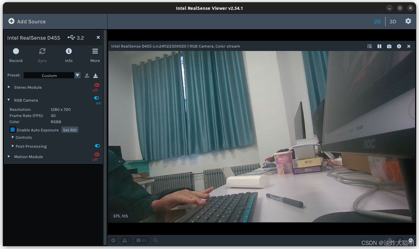Expand the Controls section
419x249 pixels.
coord(12,137)
